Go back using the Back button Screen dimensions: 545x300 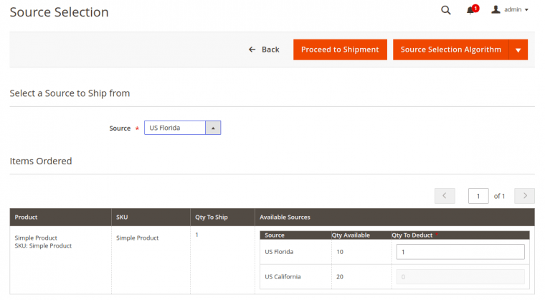pos(264,50)
